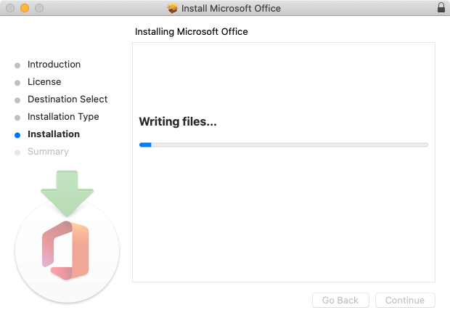The width and height of the screenshot is (450, 318).
Task: Click the gray bullet beside Introduction
Action: point(17,65)
